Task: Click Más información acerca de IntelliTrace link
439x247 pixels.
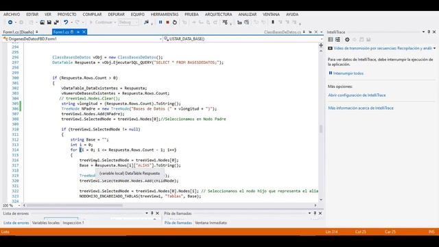Action: click(x=361, y=108)
